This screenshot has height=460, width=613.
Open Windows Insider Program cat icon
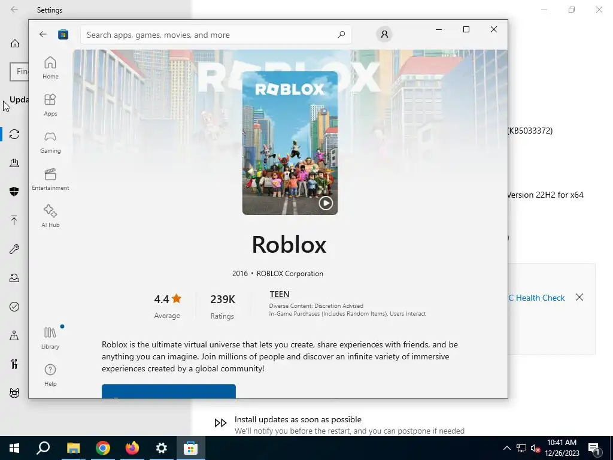click(x=14, y=393)
